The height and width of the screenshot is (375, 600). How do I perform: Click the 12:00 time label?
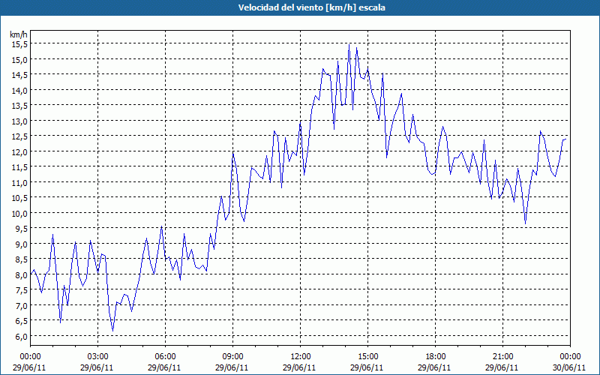[301, 357]
